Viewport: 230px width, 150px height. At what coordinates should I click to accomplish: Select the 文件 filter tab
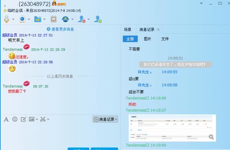pyautogui.click(x=165, y=39)
